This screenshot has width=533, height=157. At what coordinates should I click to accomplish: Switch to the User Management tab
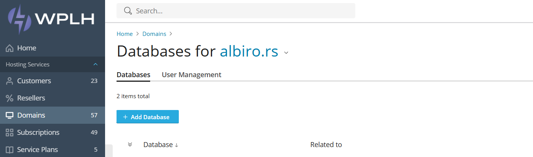tap(191, 75)
